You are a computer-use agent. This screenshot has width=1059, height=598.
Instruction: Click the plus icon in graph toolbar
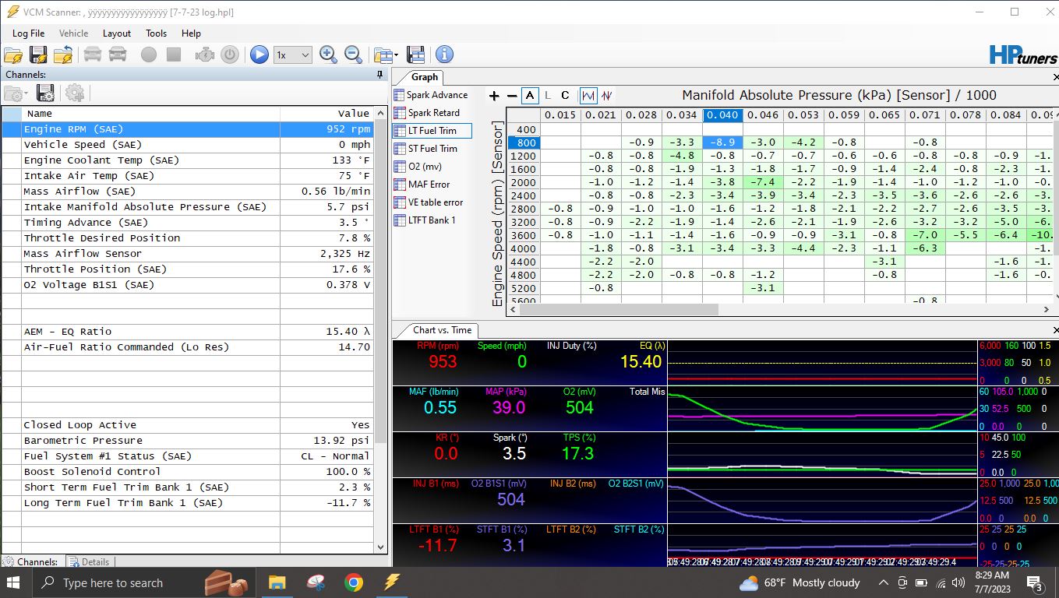click(494, 96)
